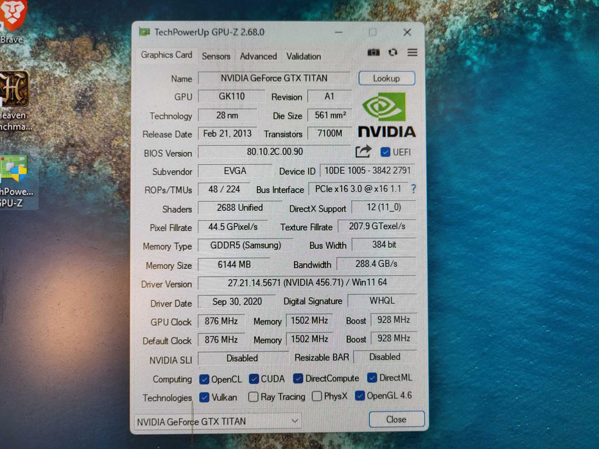599x449 pixels.
Task: Close the GPU-Z window with X
Action: (x=407, y=33)
